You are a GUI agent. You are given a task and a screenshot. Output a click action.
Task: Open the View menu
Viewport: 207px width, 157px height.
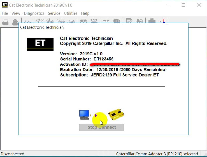tap(16, 13)
